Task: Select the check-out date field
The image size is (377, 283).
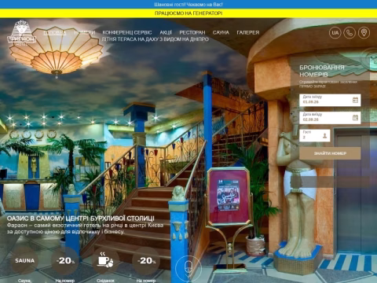Action: click(330, 118)
